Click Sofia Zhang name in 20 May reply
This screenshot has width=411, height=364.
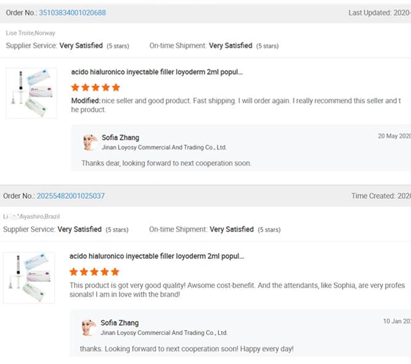click(120, 138)
